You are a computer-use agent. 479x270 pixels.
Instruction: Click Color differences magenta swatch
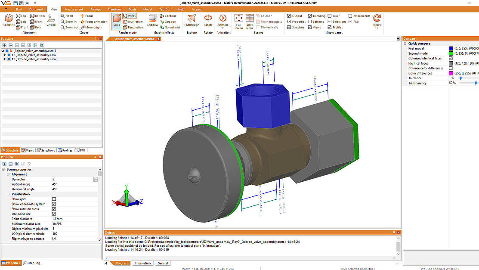451,73
